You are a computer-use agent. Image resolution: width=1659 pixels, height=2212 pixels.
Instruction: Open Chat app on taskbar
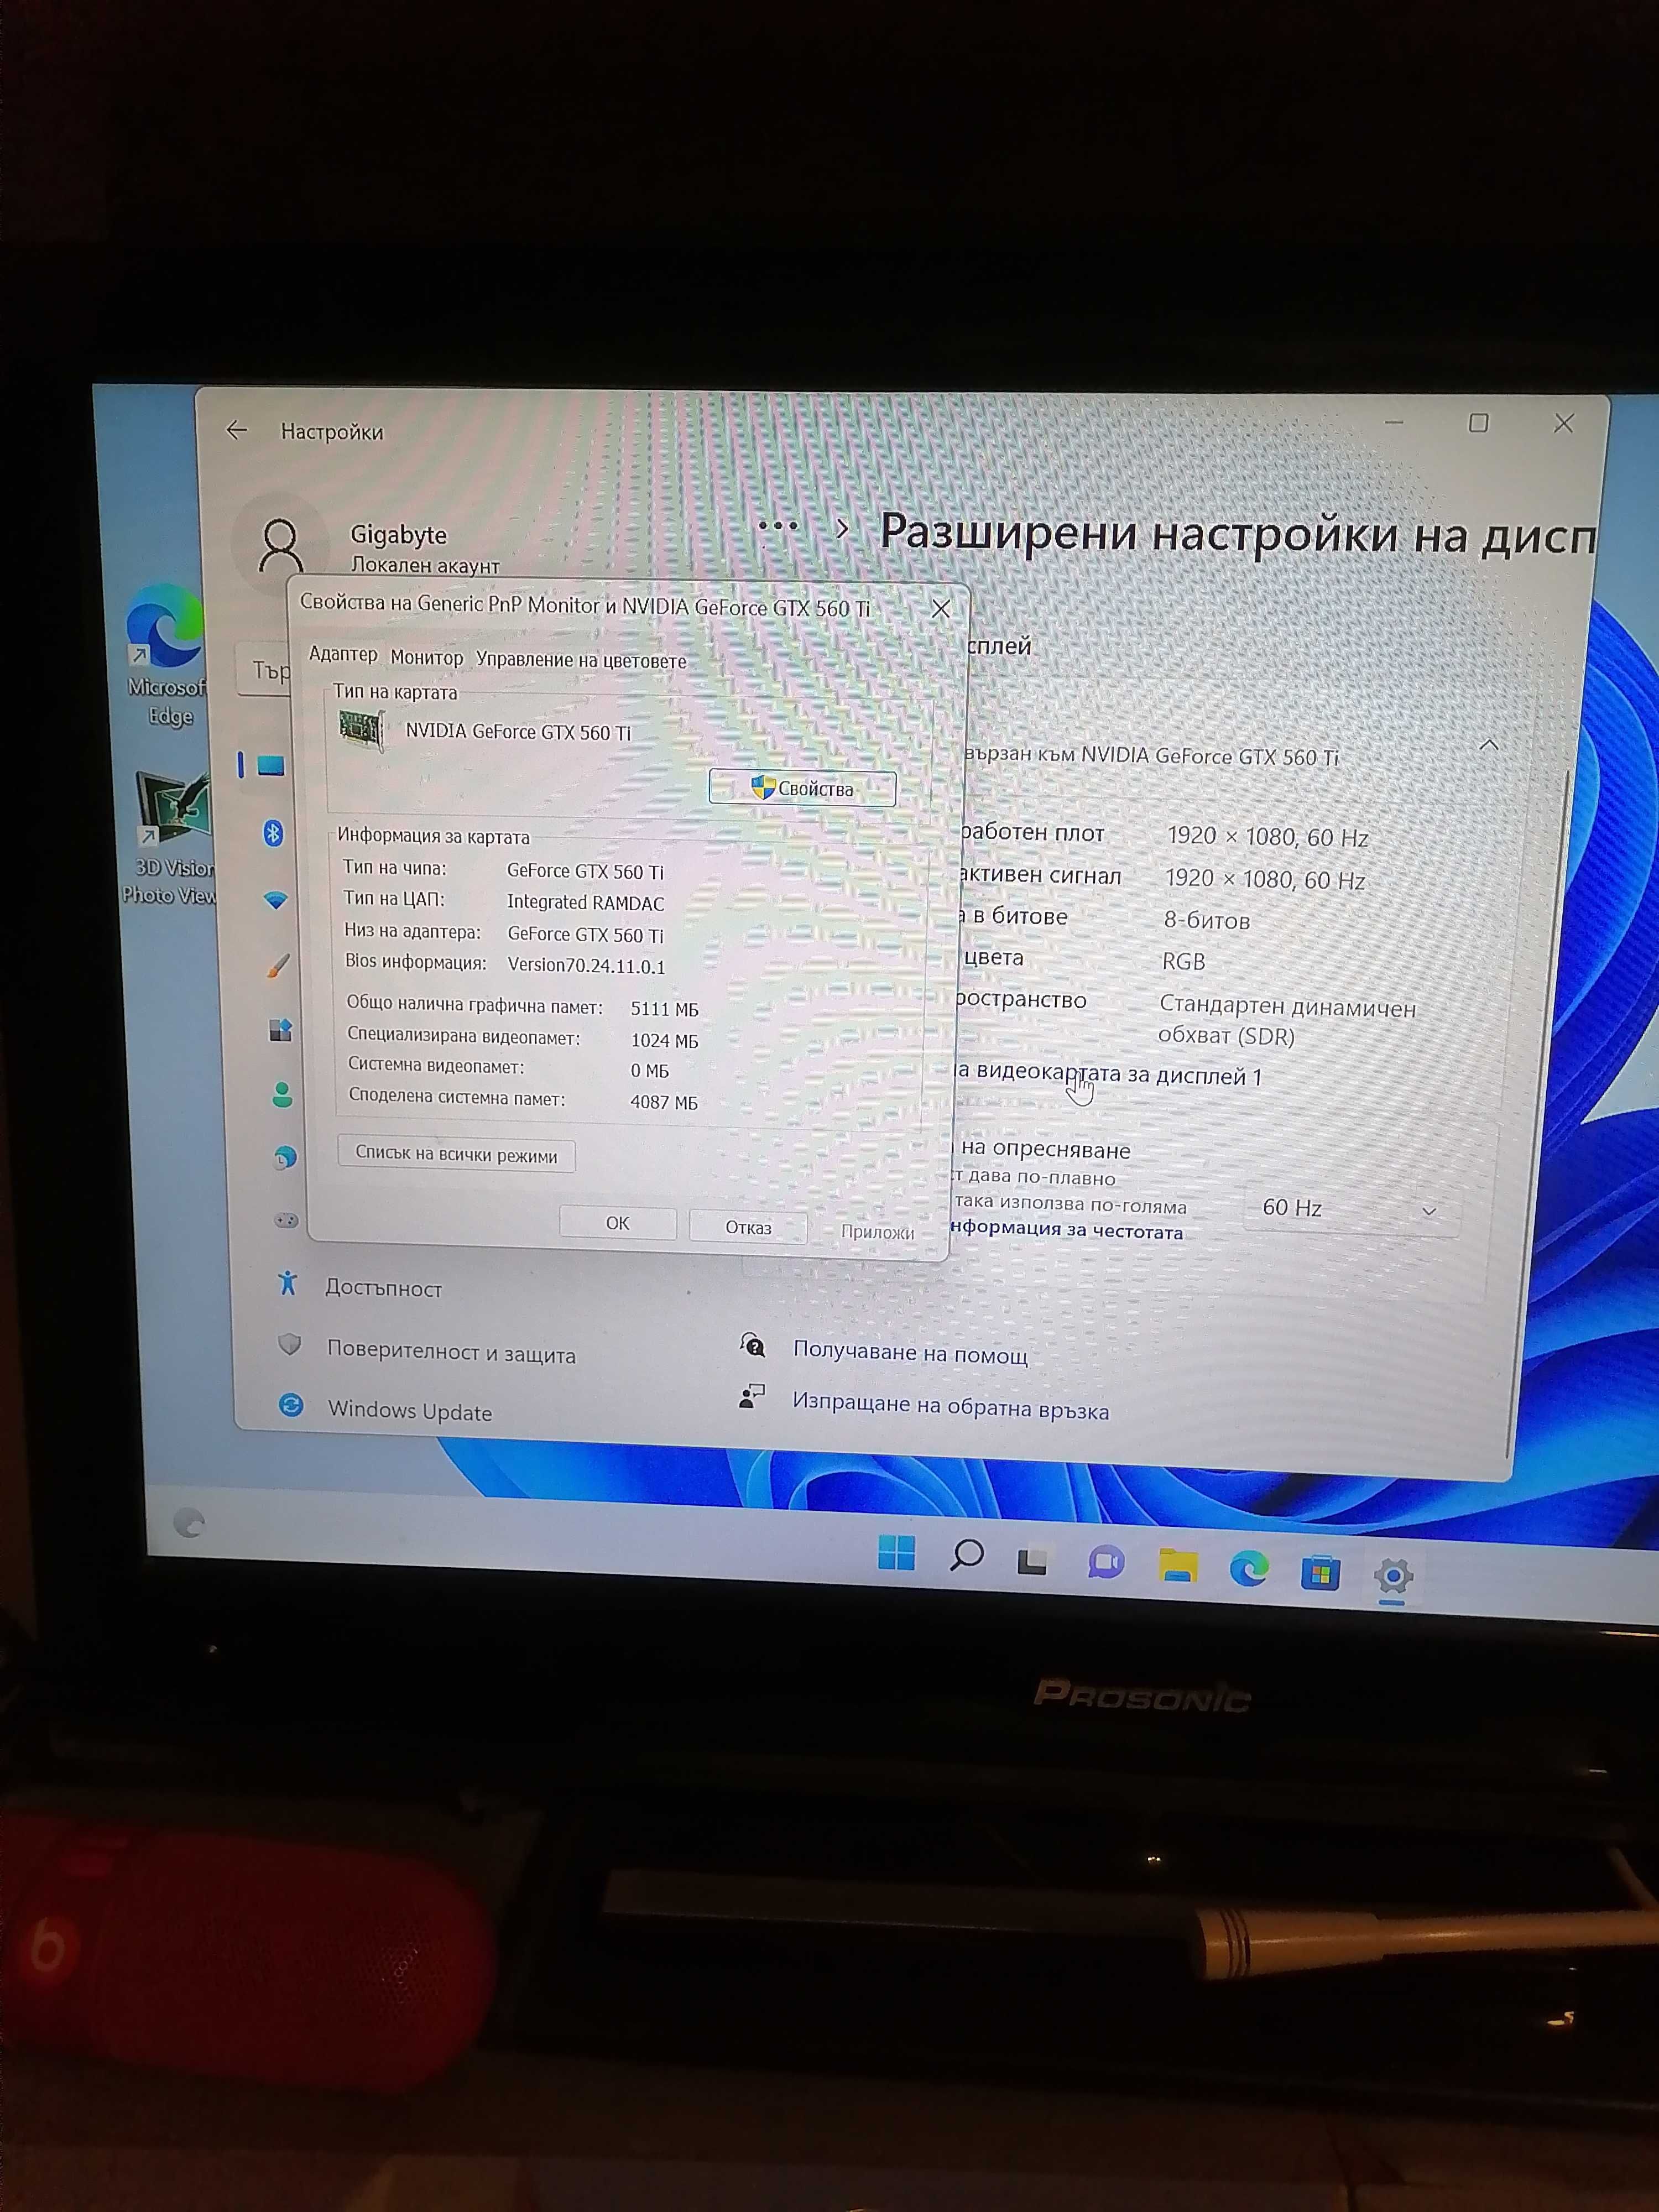pyautogui.click(x=1106, y=1562)
